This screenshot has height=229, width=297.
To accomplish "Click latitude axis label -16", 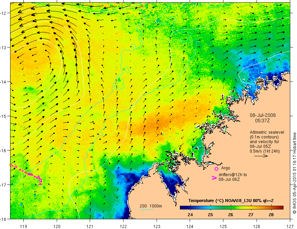I will (x=4, y=151).
